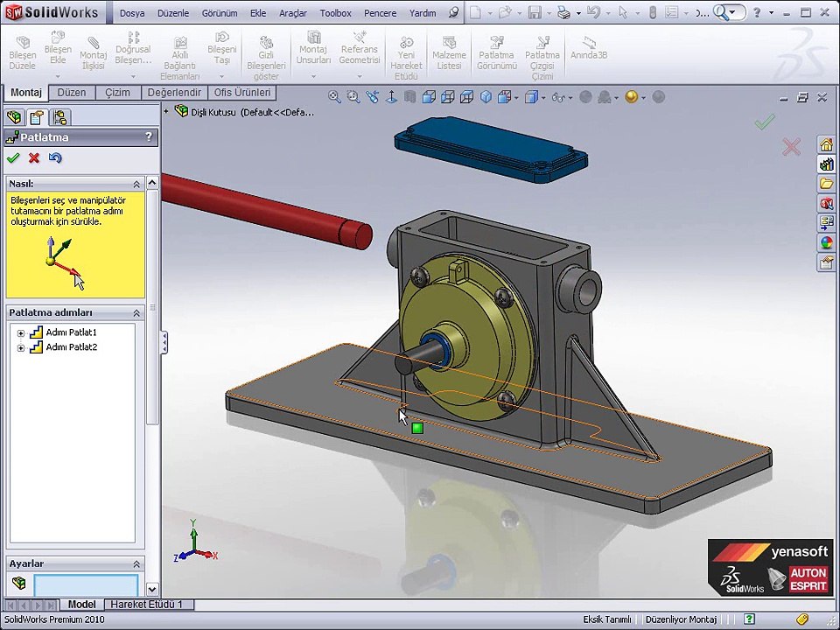Switch to the Çizim tab

117,92
